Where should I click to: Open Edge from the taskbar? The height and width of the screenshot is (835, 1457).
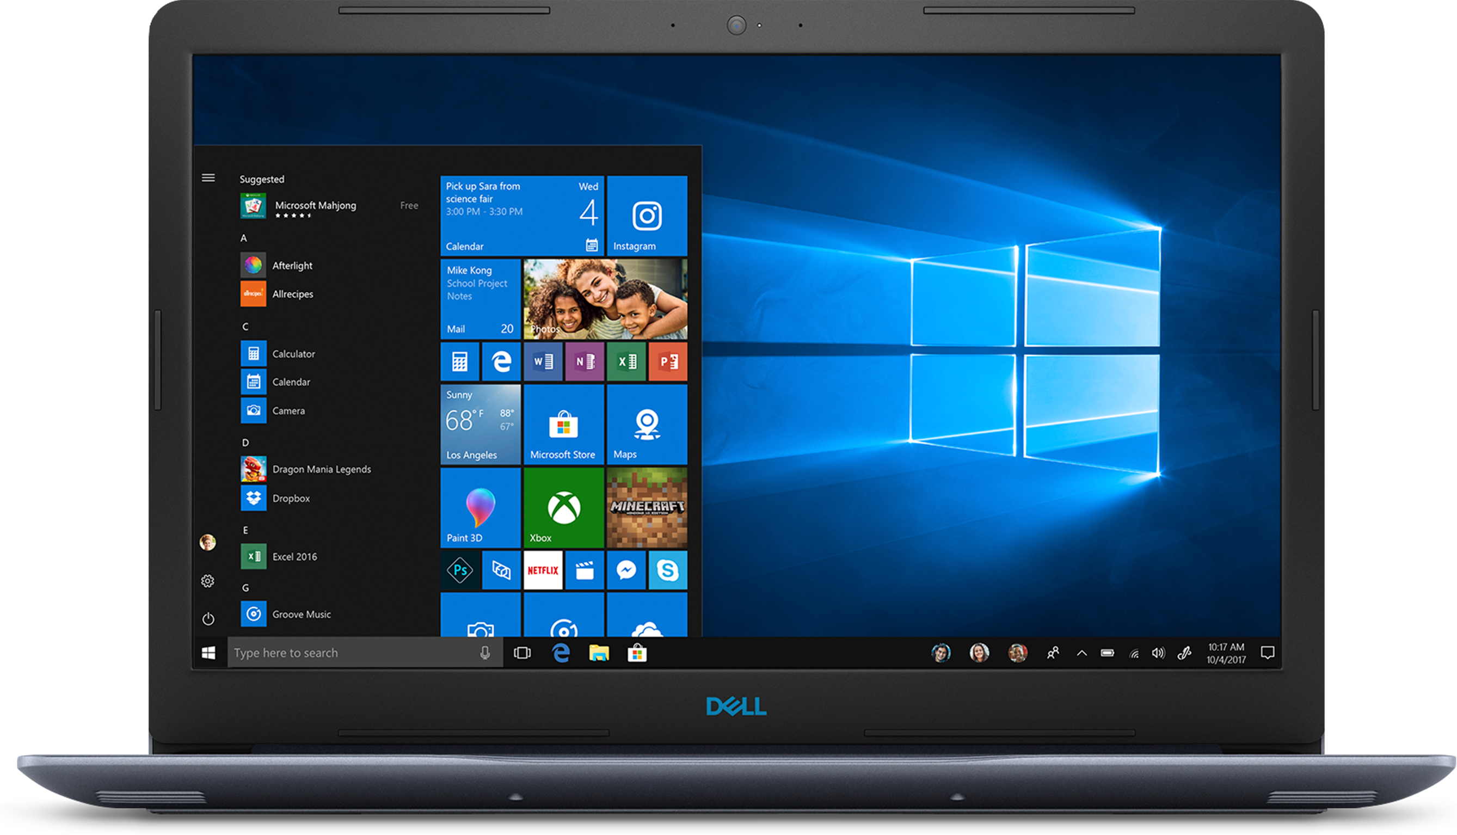point(561,653)
